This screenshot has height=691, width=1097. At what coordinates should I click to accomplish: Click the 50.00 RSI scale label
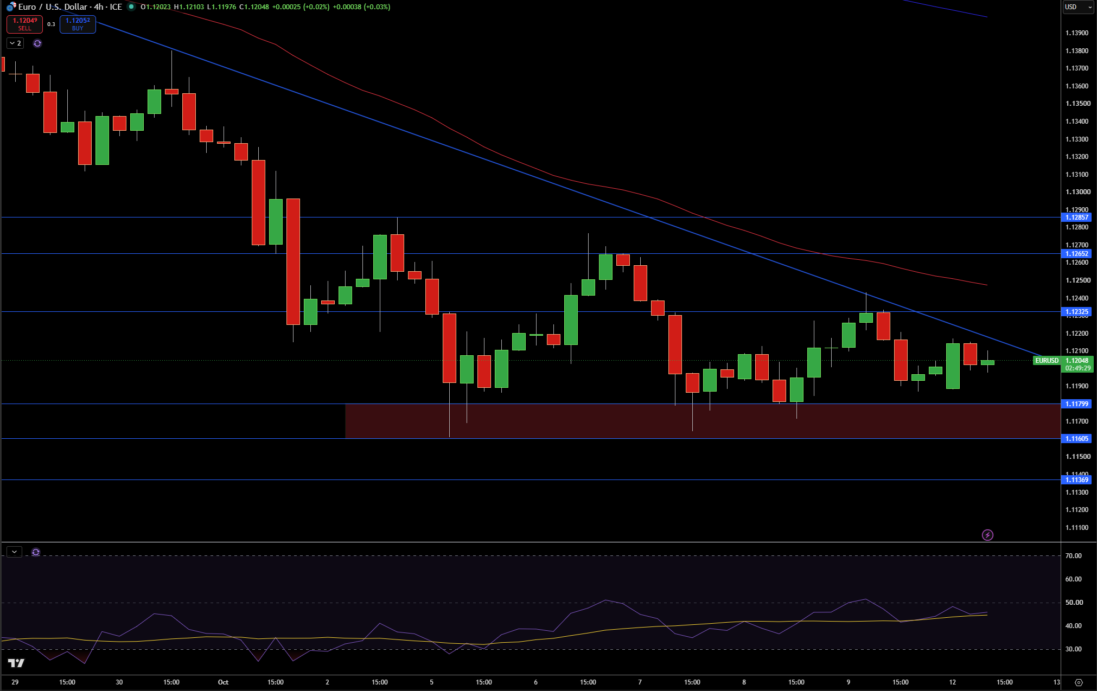point(1073,603)
